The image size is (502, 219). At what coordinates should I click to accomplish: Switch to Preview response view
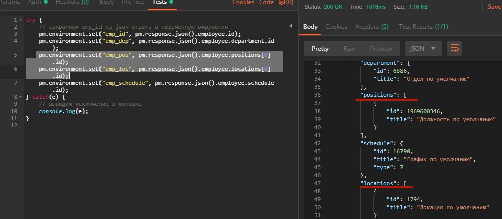pyautogui.click(x=381, y=48)
